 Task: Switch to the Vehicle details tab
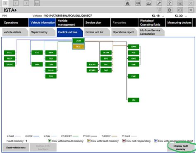click(x=15, y=32)
